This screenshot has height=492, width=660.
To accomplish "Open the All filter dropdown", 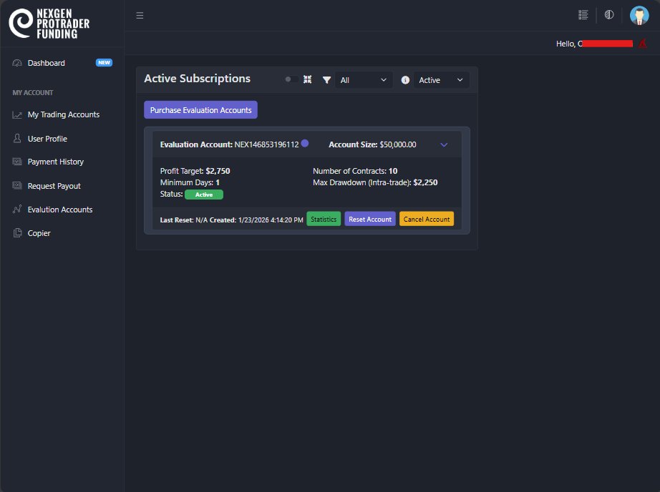I will pyautogui.click(x=364, y=80).
